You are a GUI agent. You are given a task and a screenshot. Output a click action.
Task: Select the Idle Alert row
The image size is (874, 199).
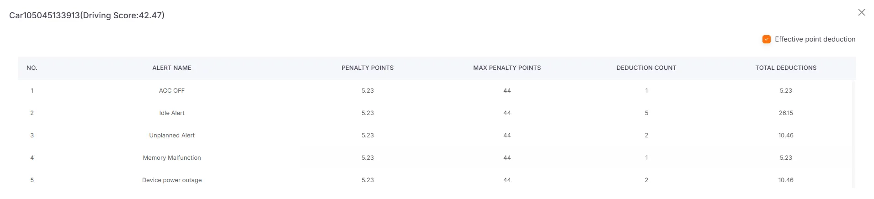(x=172, y=113)
